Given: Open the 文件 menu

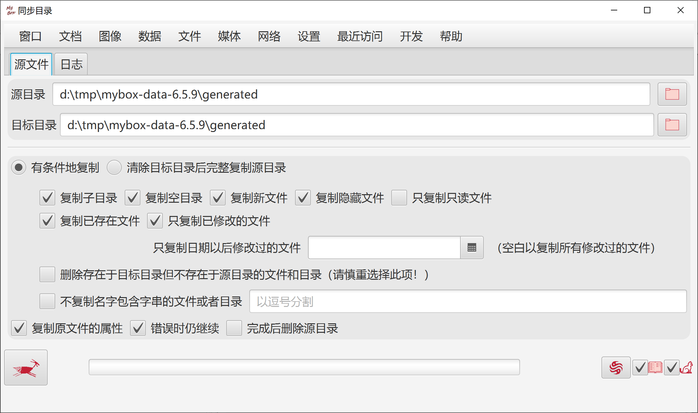Looking at the screenshot, I should click(189, 36).
